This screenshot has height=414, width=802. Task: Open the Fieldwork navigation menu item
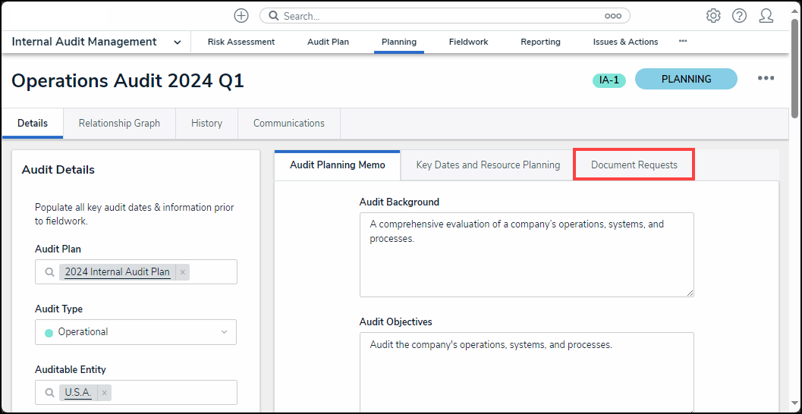pos(468,42)
